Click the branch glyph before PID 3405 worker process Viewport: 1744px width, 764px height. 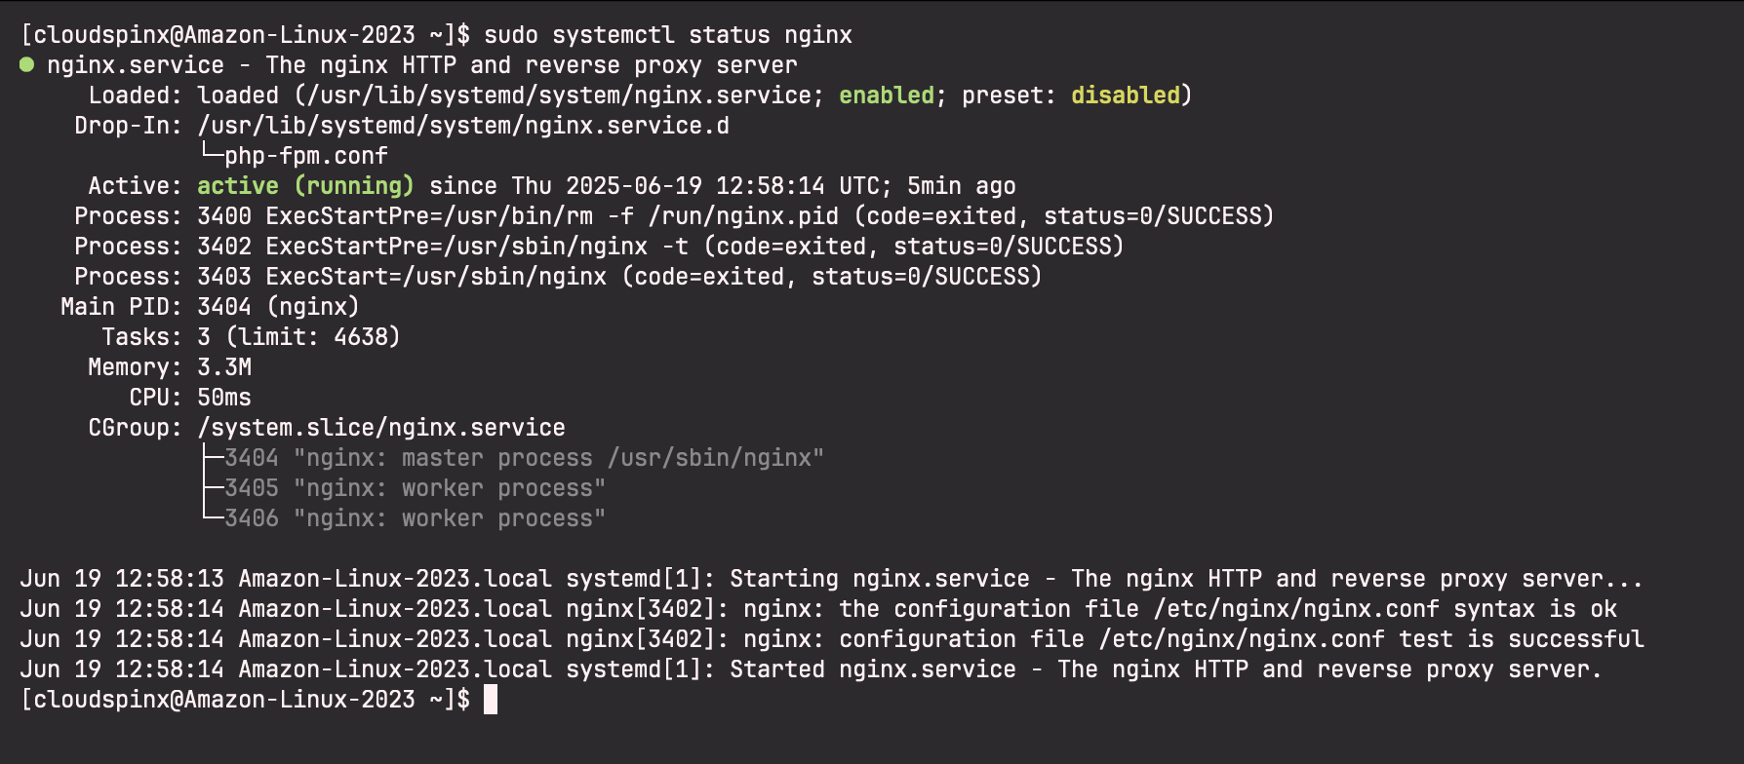pos(212,488)
